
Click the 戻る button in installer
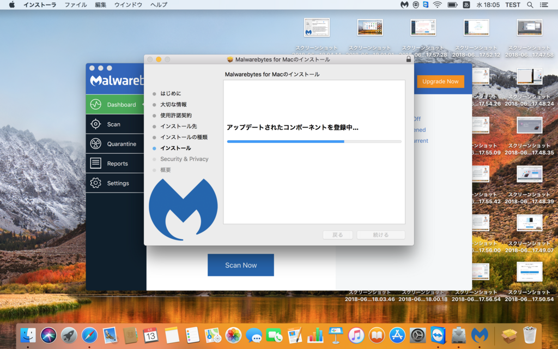pyautogui.click(x=337, y=234)
